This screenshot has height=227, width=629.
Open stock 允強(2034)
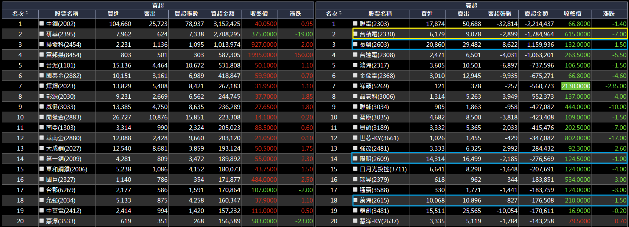click(61, 200)
